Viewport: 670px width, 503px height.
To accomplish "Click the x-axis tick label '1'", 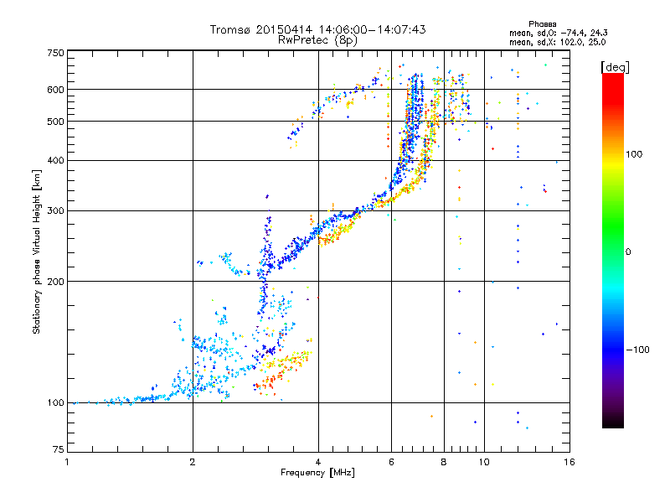I will [x=67, y=462].
